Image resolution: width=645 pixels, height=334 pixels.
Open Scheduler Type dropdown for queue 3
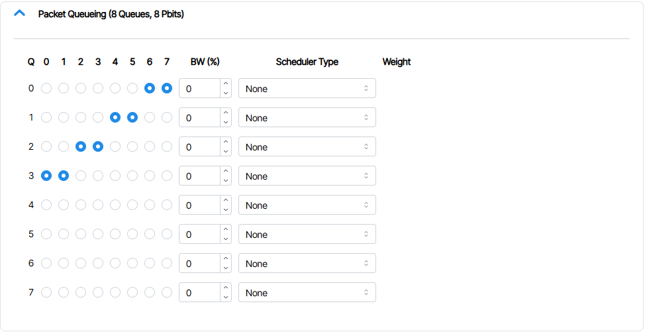pyautogui.click(x=307, y=176)
